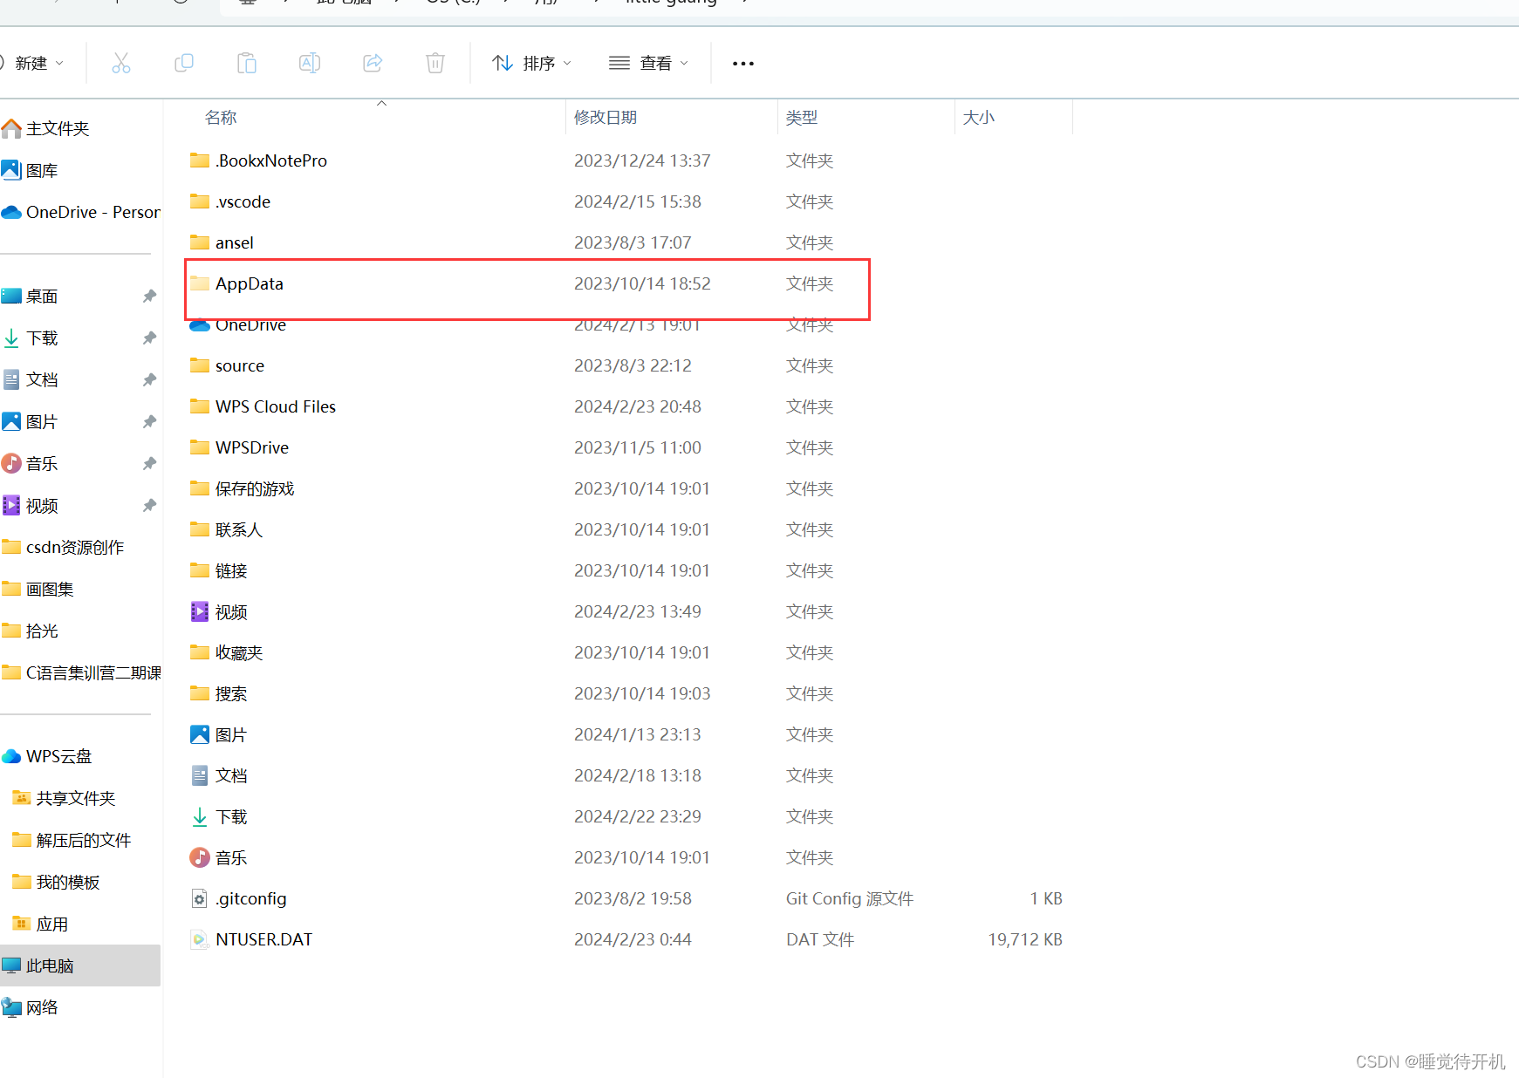Unpin 视频 using its pin icon
The height and width of the screenshot is (1078, 1519).
149,505
